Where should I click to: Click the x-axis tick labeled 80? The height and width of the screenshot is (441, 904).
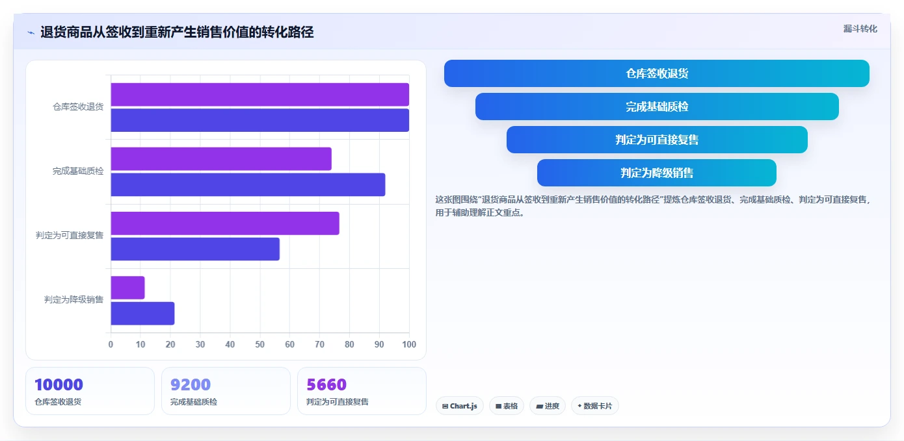click(349, 344)
